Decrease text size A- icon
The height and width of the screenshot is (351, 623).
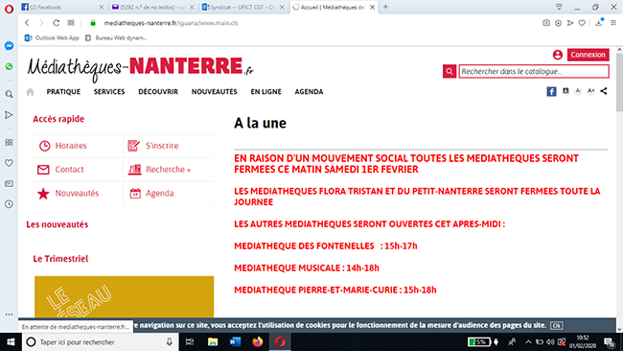point(578,91)
